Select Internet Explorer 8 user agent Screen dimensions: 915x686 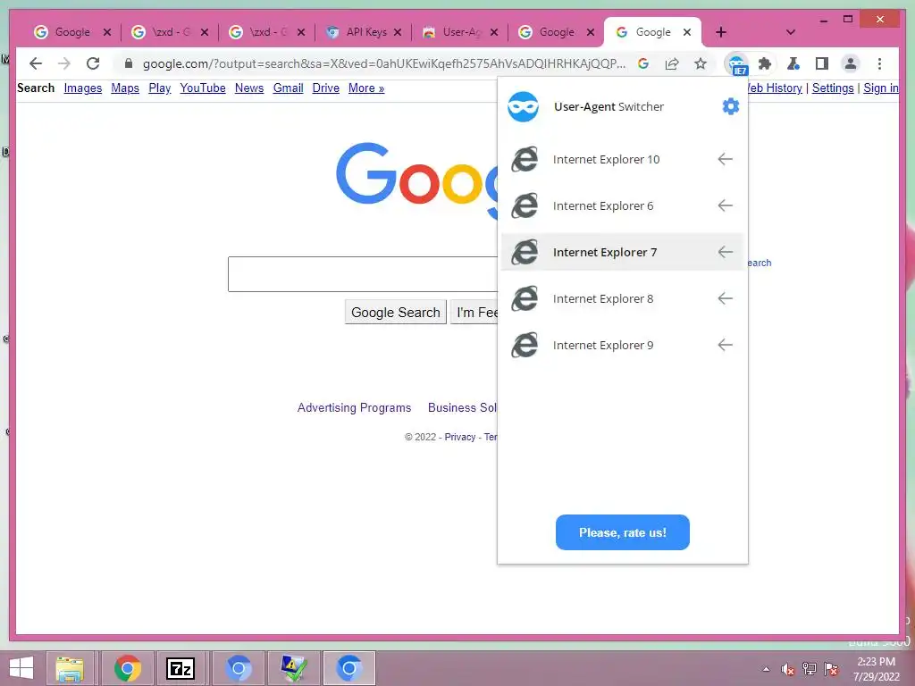622,298
